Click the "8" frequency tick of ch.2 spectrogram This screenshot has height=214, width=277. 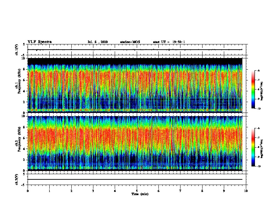point(24,127)
